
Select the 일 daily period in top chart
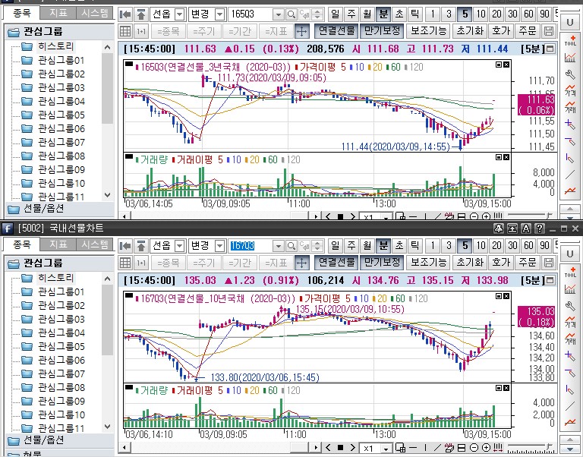pos(336,14)
